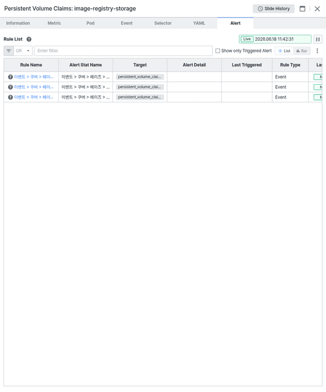Switch to the Metric tab
The width and height of the screenshot is (326, 392).
[x=54, y=23]
